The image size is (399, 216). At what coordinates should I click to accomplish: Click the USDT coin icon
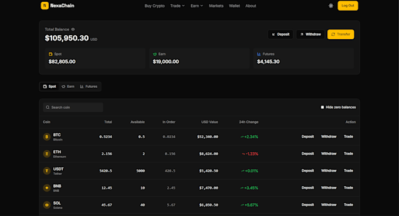coord(46,171)
